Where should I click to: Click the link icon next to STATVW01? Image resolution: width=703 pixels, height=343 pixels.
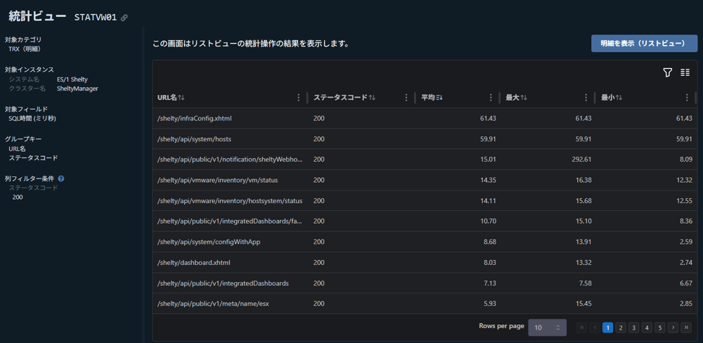tap(124, 18)
